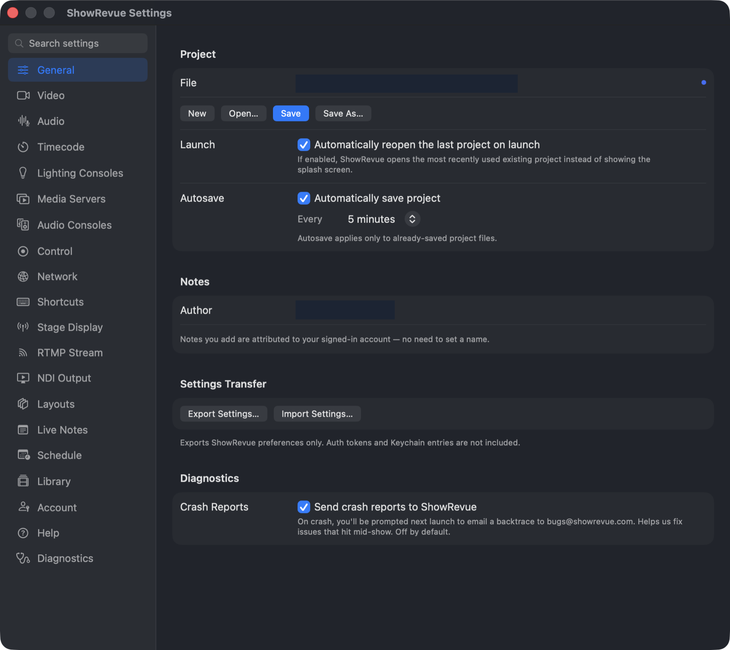This screenshot has width=730, height=650.
Task: Select Lighting Consoles in sidebar
Action: [77, 173]
